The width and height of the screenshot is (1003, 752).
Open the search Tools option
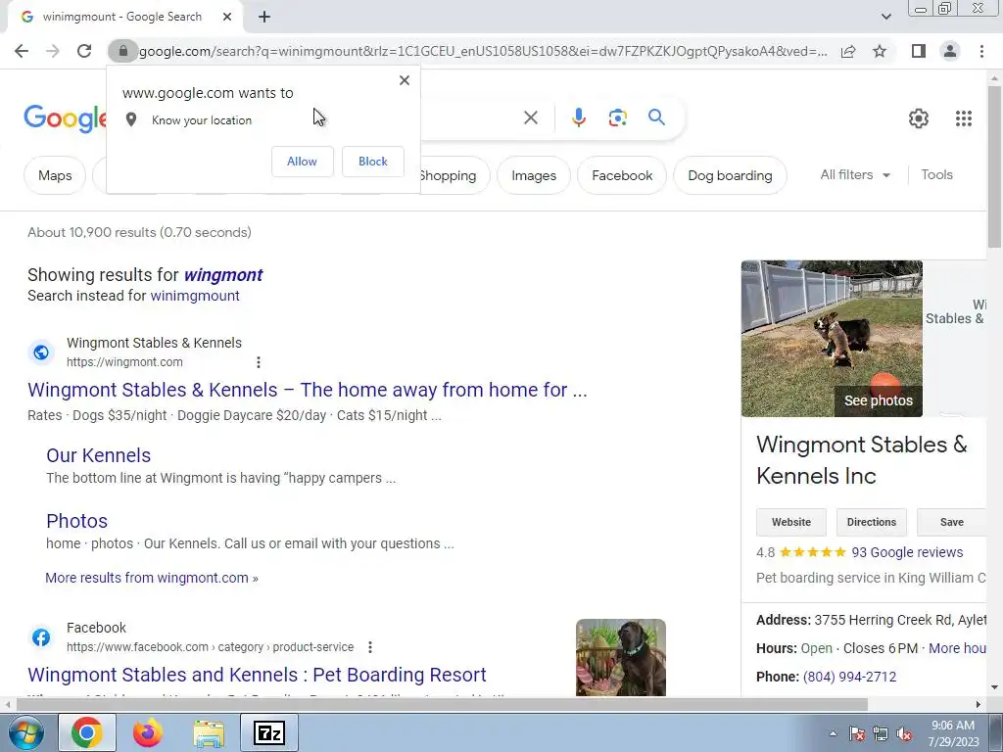coord(936,174)
